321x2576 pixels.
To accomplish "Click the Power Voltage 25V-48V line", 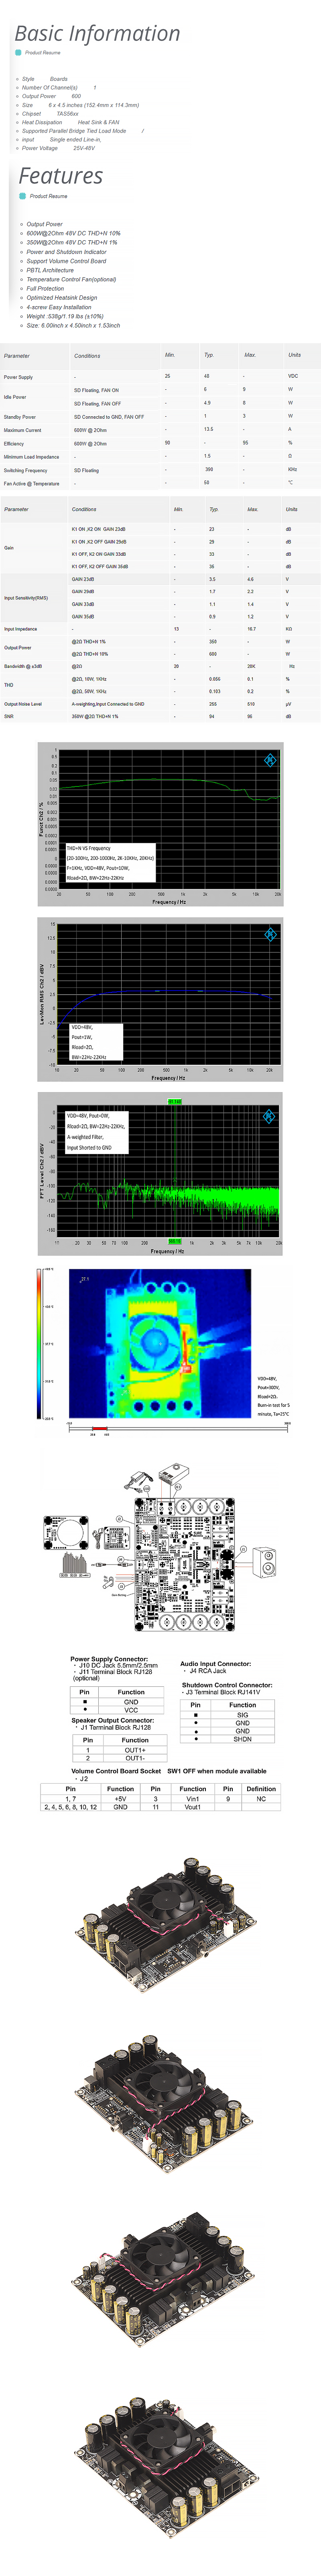I will pos(58,148).
